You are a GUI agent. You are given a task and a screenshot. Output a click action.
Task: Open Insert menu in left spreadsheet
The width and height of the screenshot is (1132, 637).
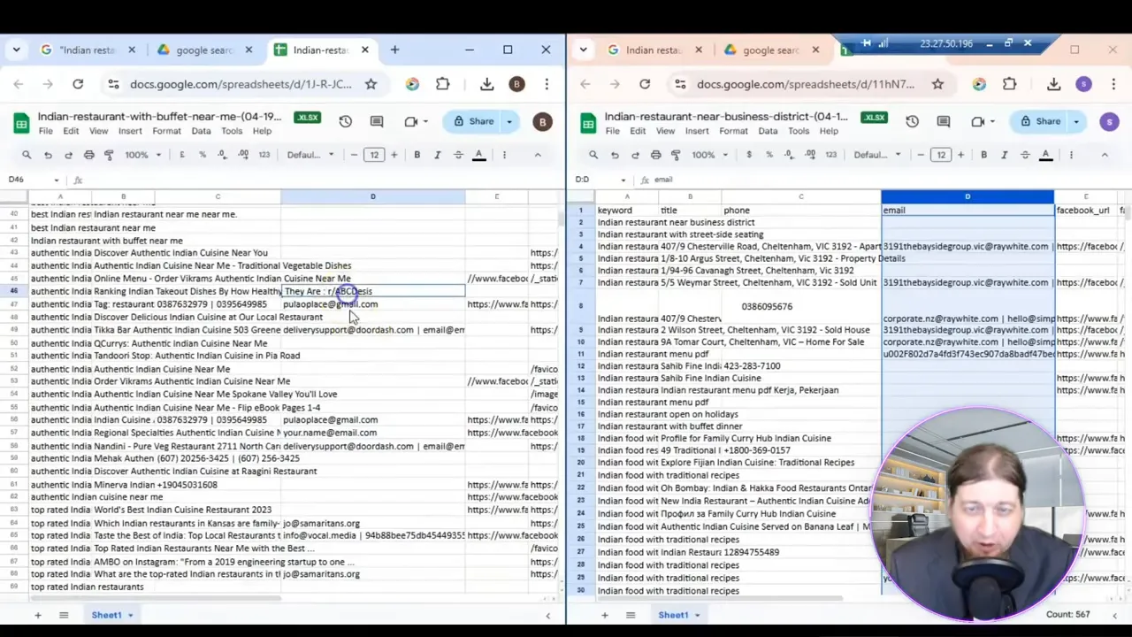pyautogui.click(x=130, y=131)
